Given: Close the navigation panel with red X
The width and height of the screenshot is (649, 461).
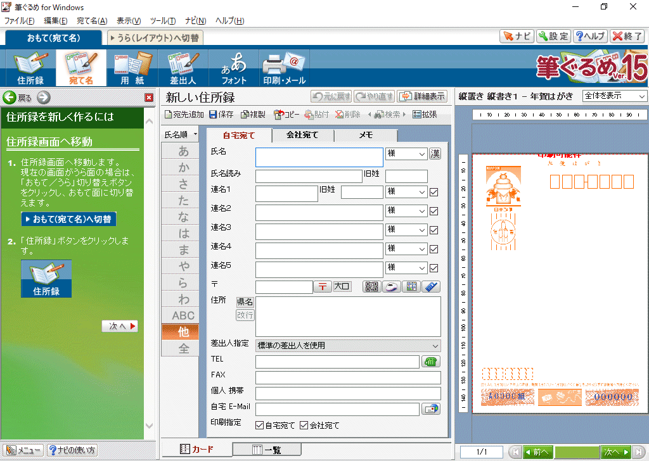Looking at the screenshot, I should 149,98.
